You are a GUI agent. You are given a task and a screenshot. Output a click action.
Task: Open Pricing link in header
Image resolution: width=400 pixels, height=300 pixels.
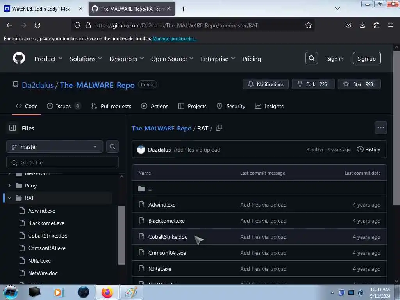pyautogui.click(x=252, y=59)
